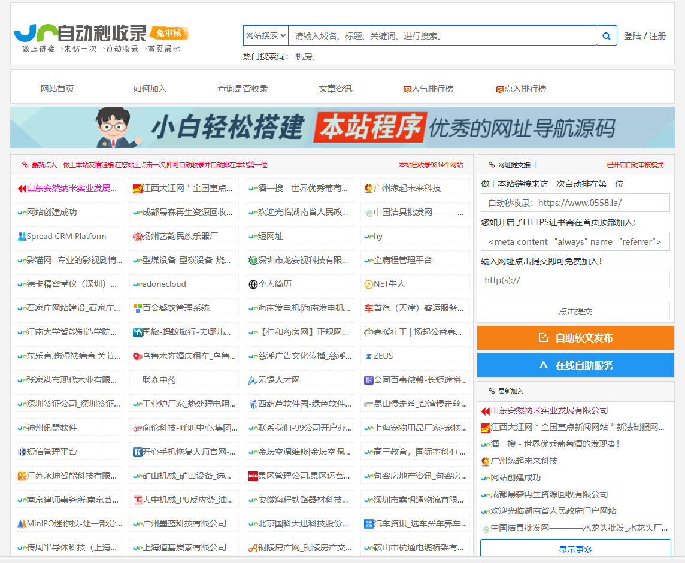Click the 短信管理平台 favicon
The image size is (685, 563).
(x=22, y=452)
